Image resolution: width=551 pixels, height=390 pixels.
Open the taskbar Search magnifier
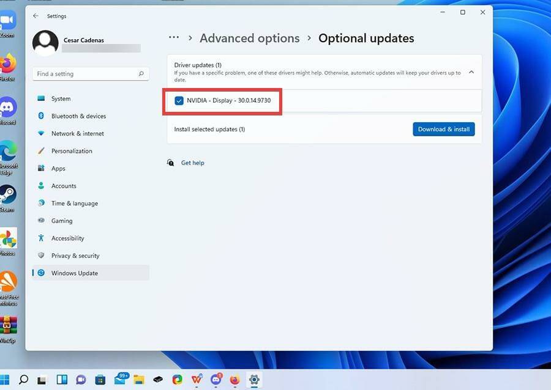[23, 380]
